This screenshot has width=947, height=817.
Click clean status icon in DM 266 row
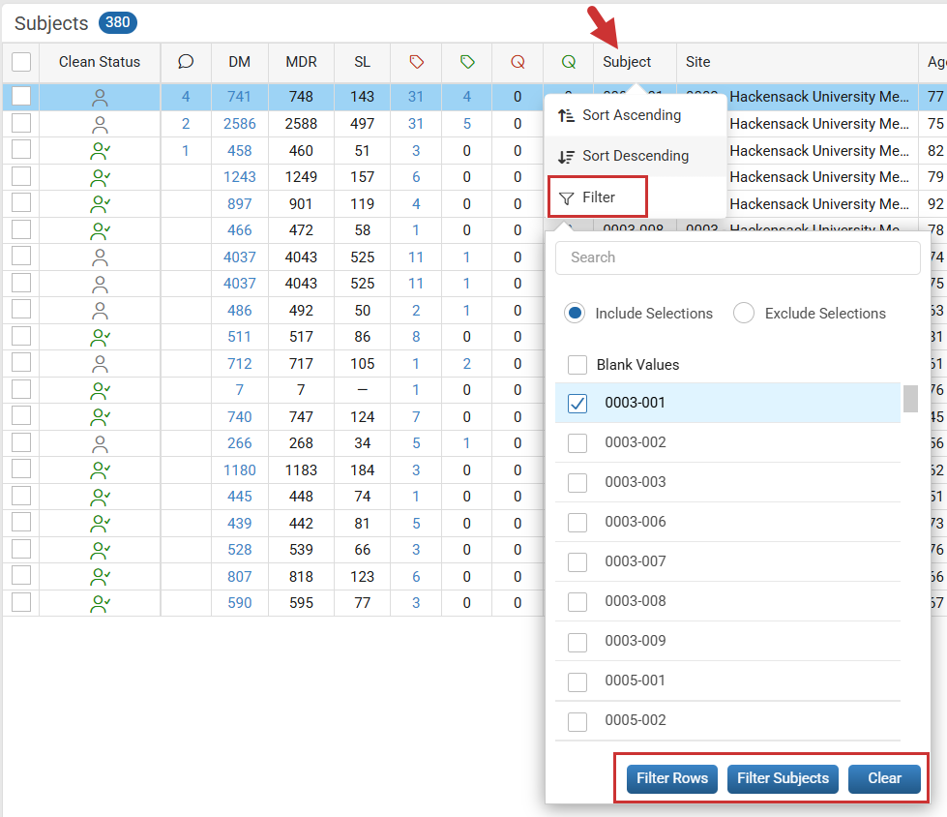[x=100, y=444]
